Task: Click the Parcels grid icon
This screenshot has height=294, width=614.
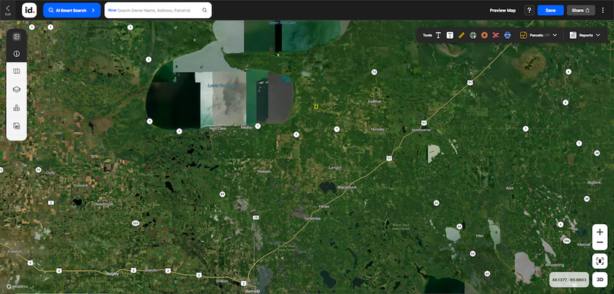Action: (x=524, y=35)
